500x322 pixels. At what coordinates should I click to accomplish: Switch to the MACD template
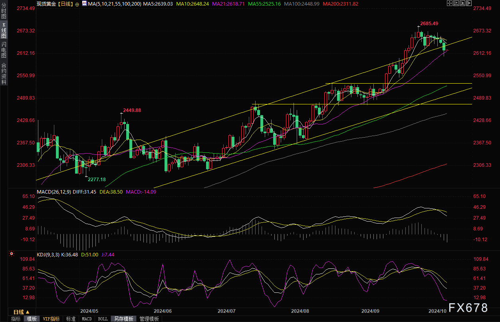tap(87, 319)
